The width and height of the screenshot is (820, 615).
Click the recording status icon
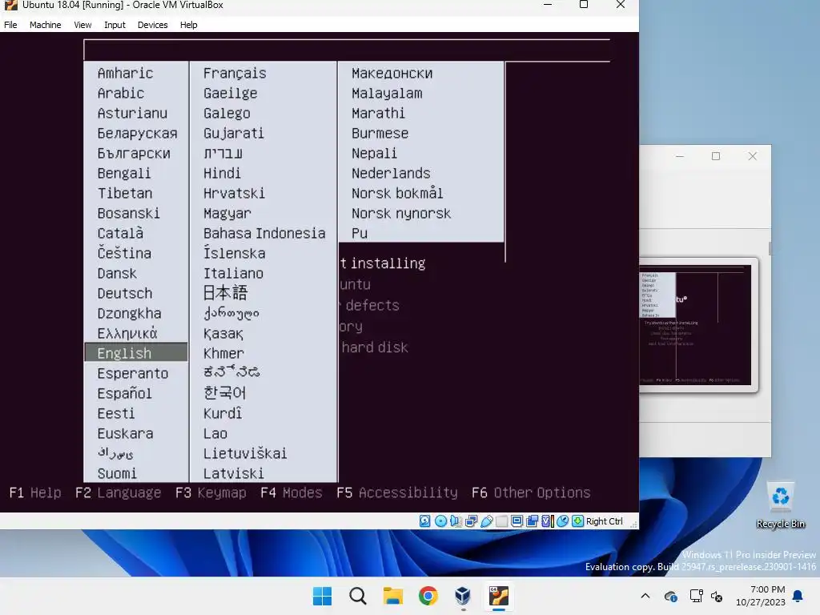coord(532,521)
